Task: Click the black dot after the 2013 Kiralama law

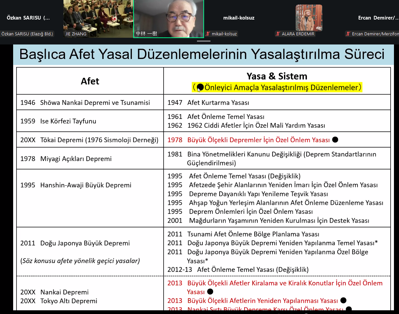Action: (x=210, y=292)
